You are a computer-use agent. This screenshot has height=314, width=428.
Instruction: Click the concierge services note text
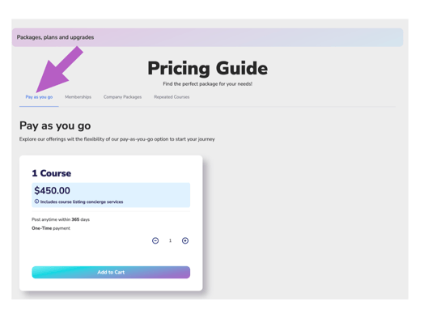tap(82, 202)
